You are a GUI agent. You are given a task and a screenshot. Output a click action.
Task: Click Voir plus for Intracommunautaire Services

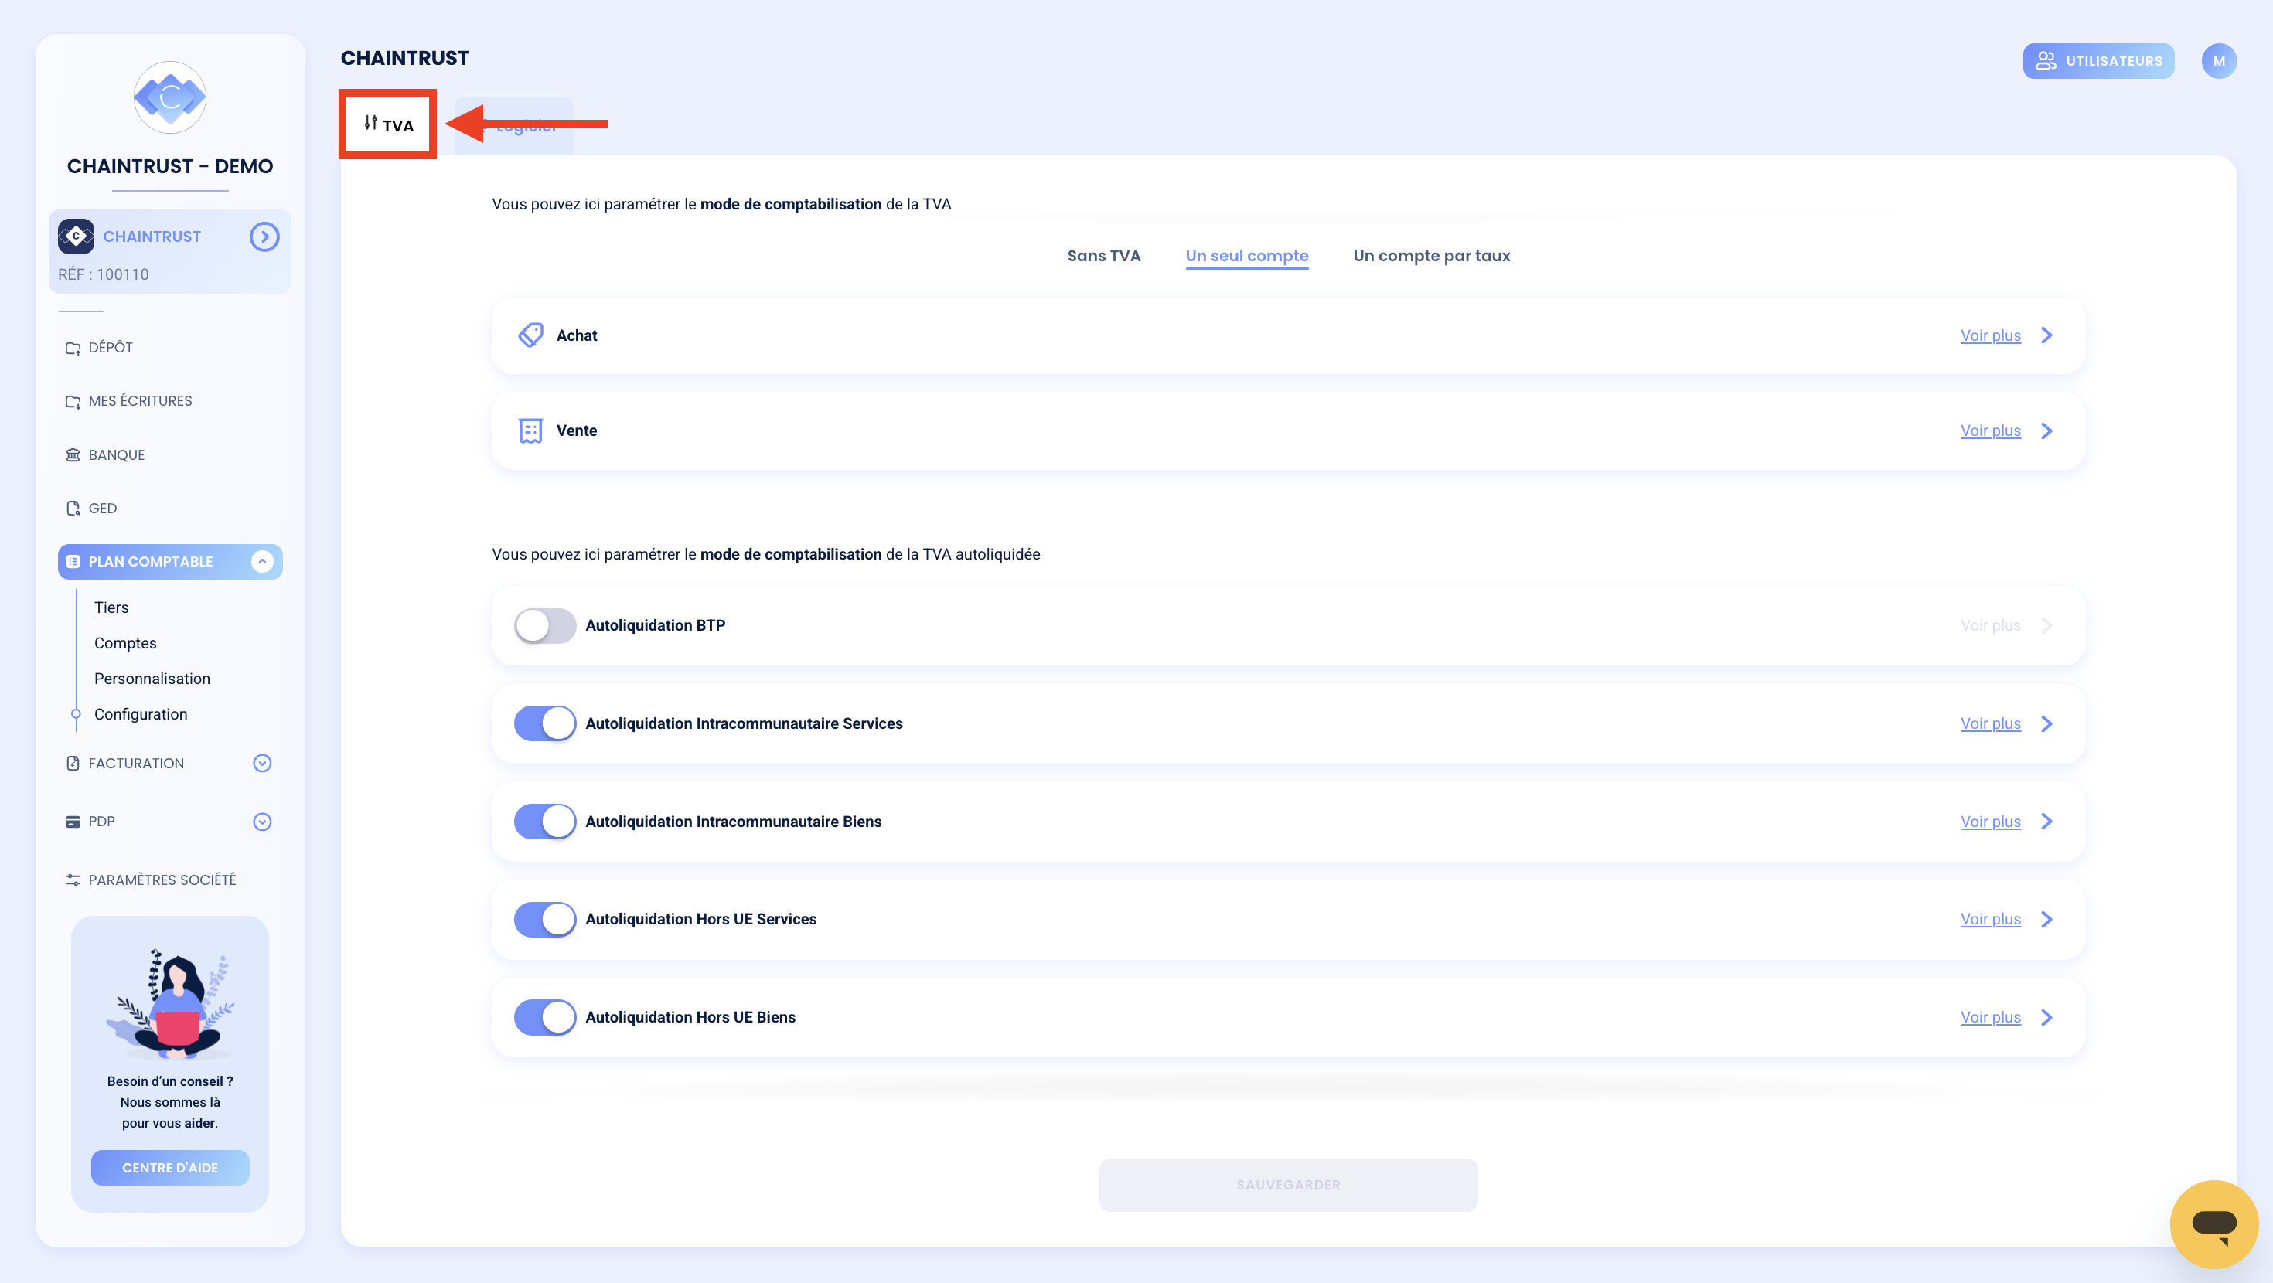click(x=1991, y=723)
